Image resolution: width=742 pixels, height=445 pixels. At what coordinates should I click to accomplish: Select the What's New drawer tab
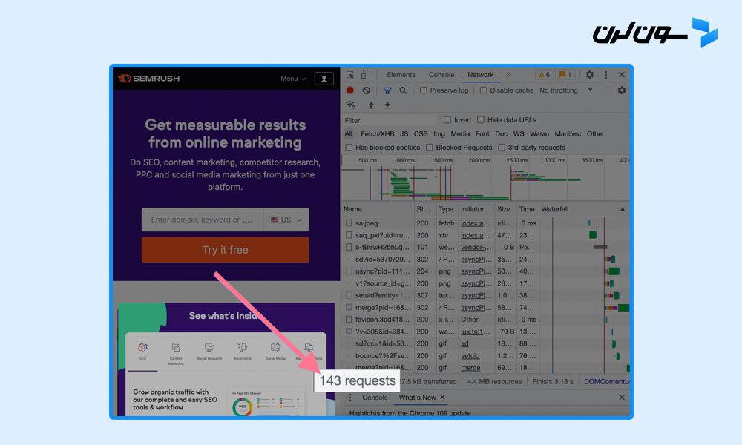[x=417, y=398]
